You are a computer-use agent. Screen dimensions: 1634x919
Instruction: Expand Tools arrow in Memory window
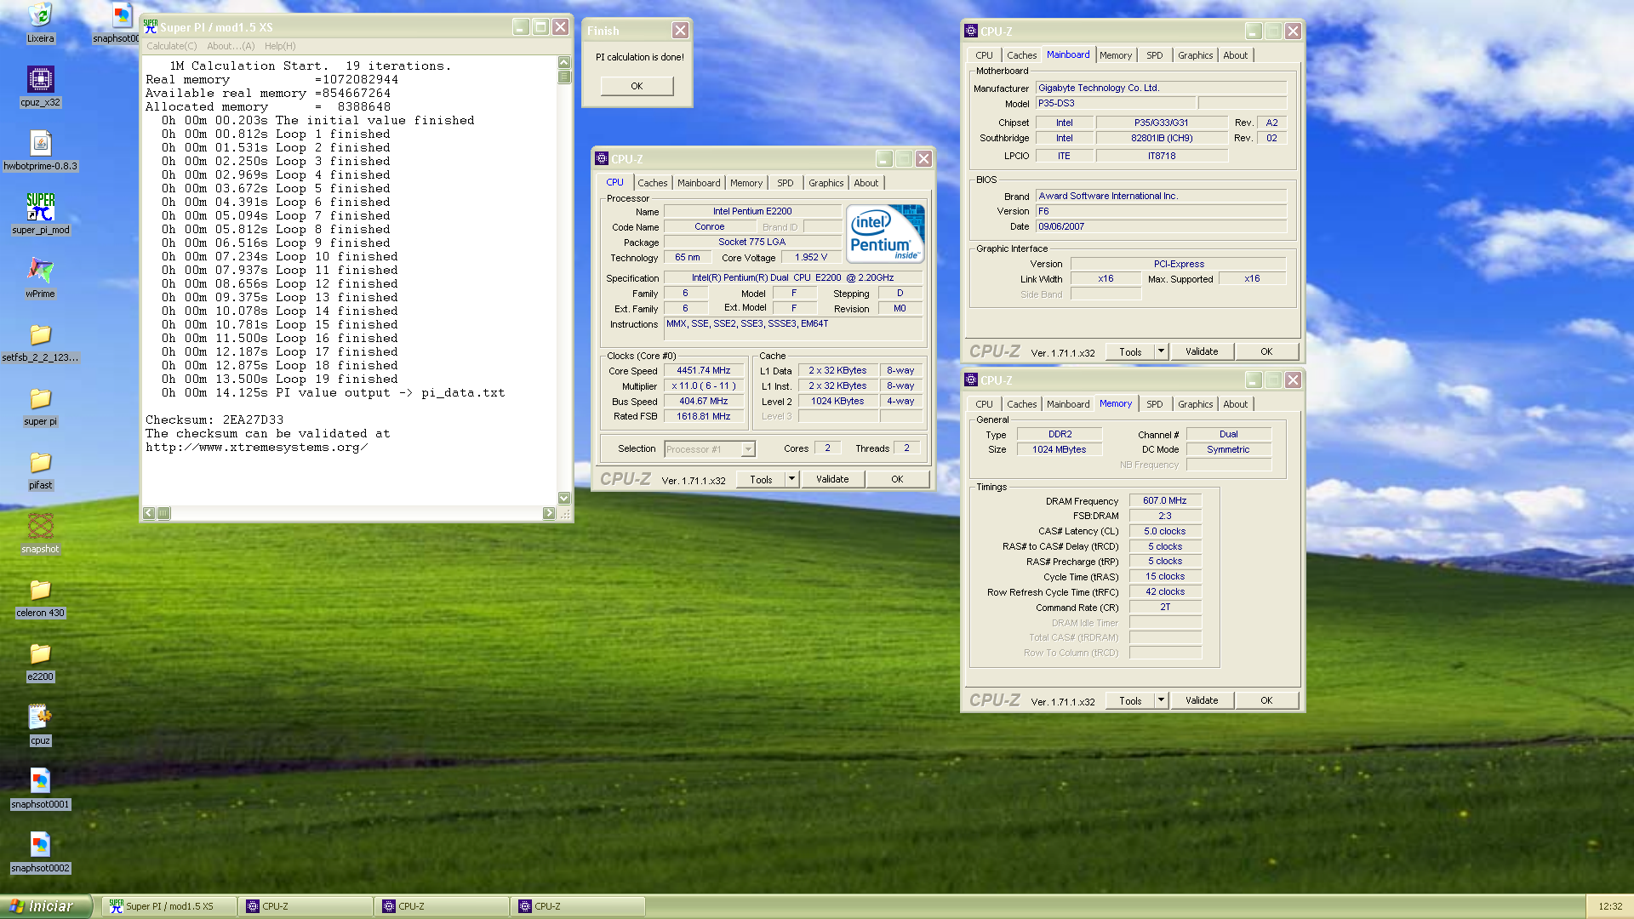(1161, 701)
